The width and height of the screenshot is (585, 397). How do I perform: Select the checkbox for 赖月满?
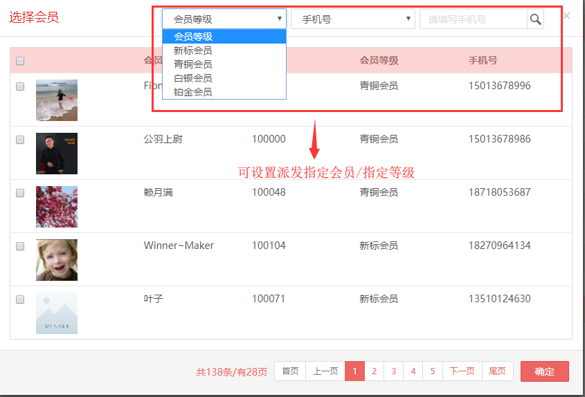pos(20,193)
